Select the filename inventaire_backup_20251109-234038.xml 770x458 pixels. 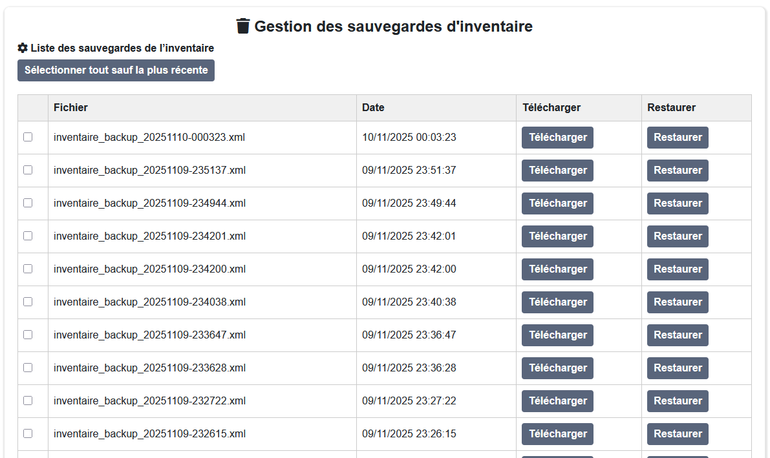pyautogui.click(x=149, y=302)
